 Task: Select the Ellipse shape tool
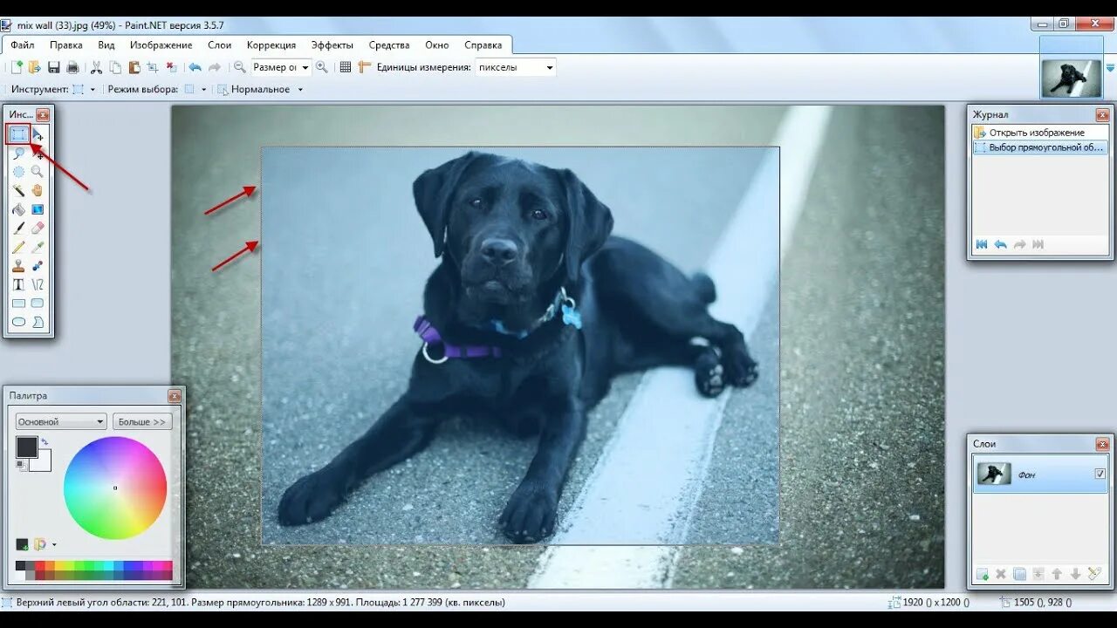[x=18, y=322]
